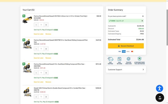This screenshot has height=104, width=168.
Task: Click quantity field for the 20V MAX Grinder
Action: coord(41,25)
